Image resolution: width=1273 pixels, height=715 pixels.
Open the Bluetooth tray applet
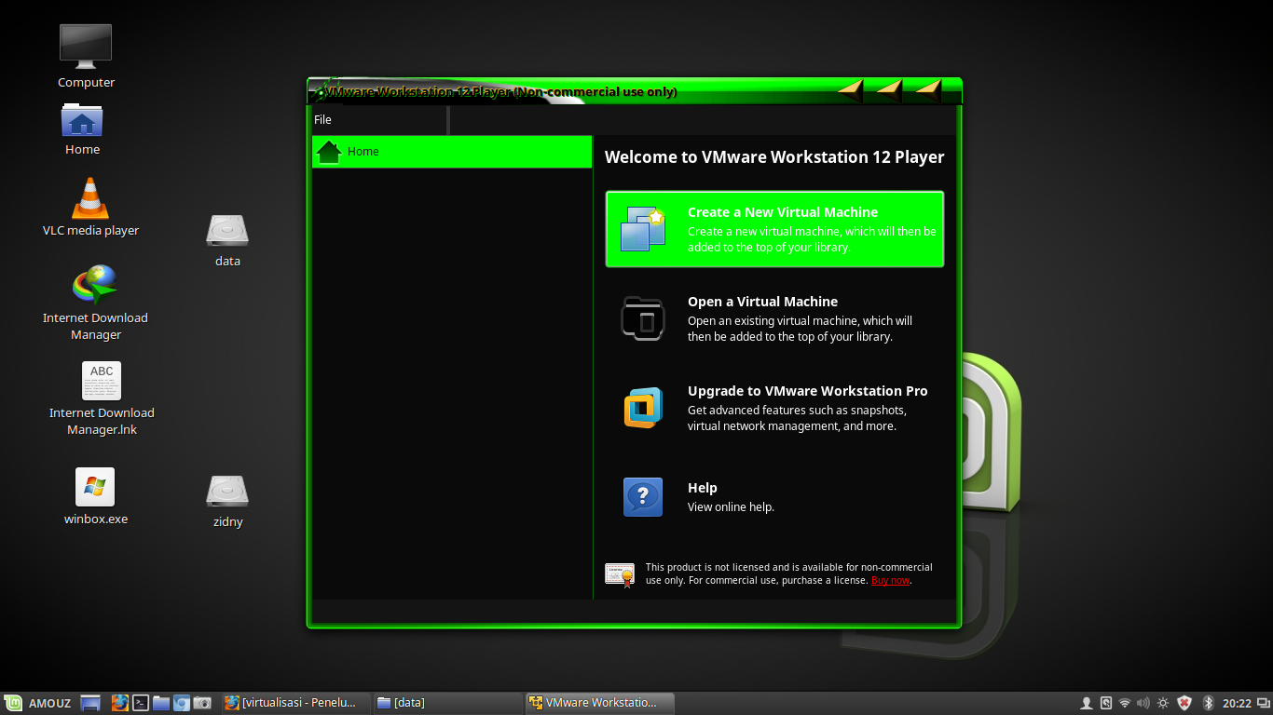point(1208,703)
